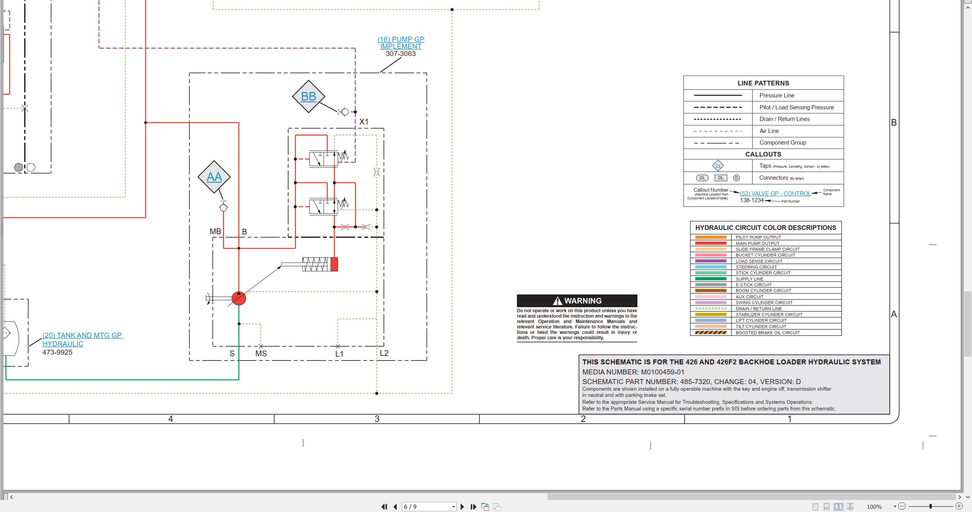This screenshot has height=512, width=972.
Task: Switch to continuous page view
Action: 827,507
